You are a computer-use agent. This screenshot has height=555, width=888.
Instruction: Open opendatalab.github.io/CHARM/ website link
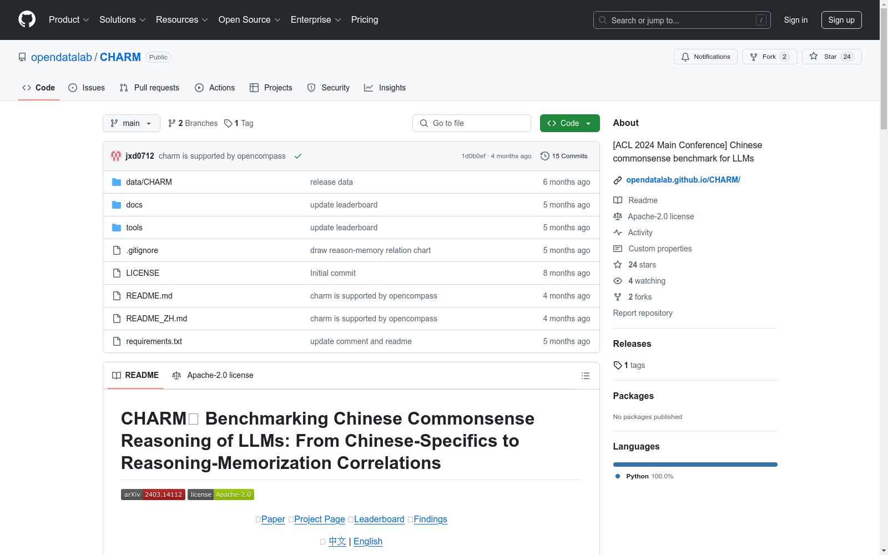[683, 180]
